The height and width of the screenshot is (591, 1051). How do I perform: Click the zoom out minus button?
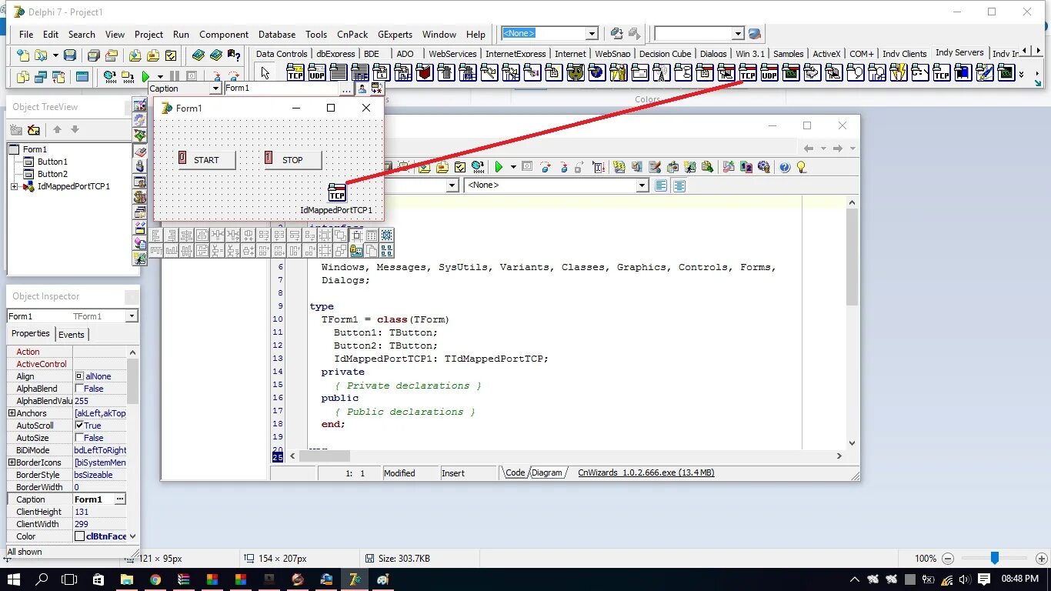tap(948, 559)
